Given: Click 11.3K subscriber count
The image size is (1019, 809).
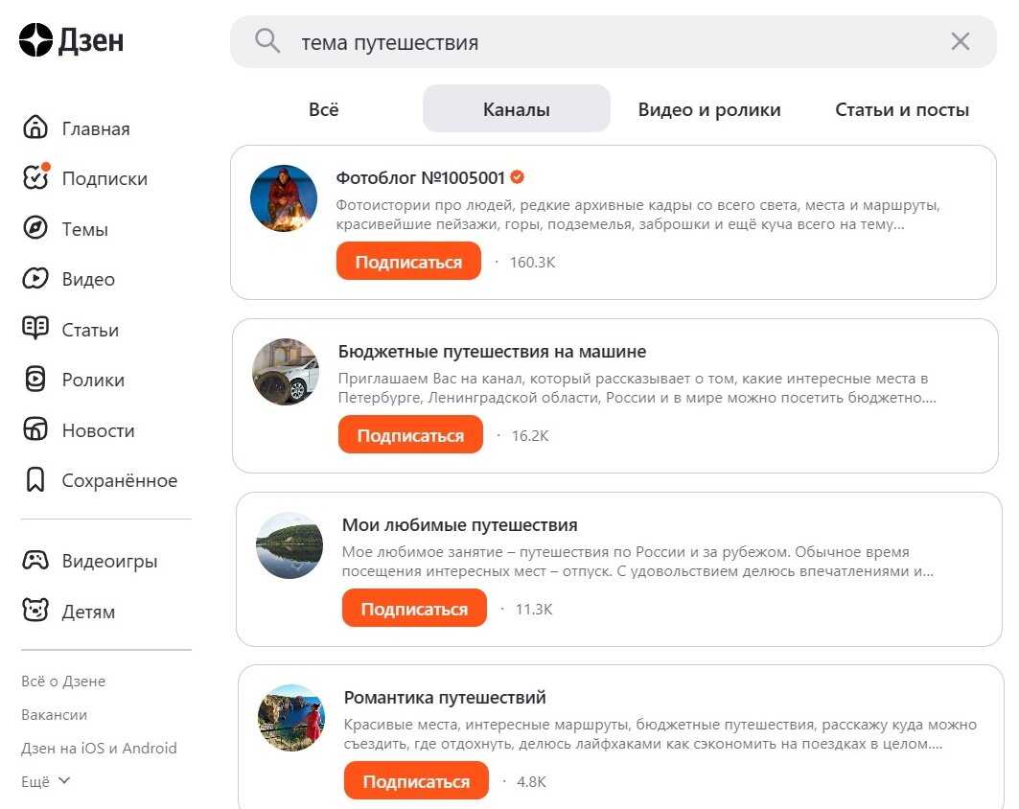Looking at the screenshot, I should click(x=534, y=609).
